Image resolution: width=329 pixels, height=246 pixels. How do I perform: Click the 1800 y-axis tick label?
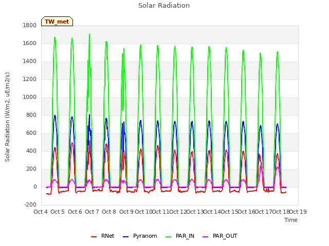[x=30, y=26]
